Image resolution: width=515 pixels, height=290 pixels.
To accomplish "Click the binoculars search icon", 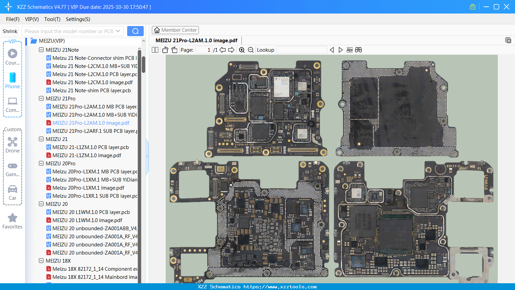I will [x=358, y=50].
